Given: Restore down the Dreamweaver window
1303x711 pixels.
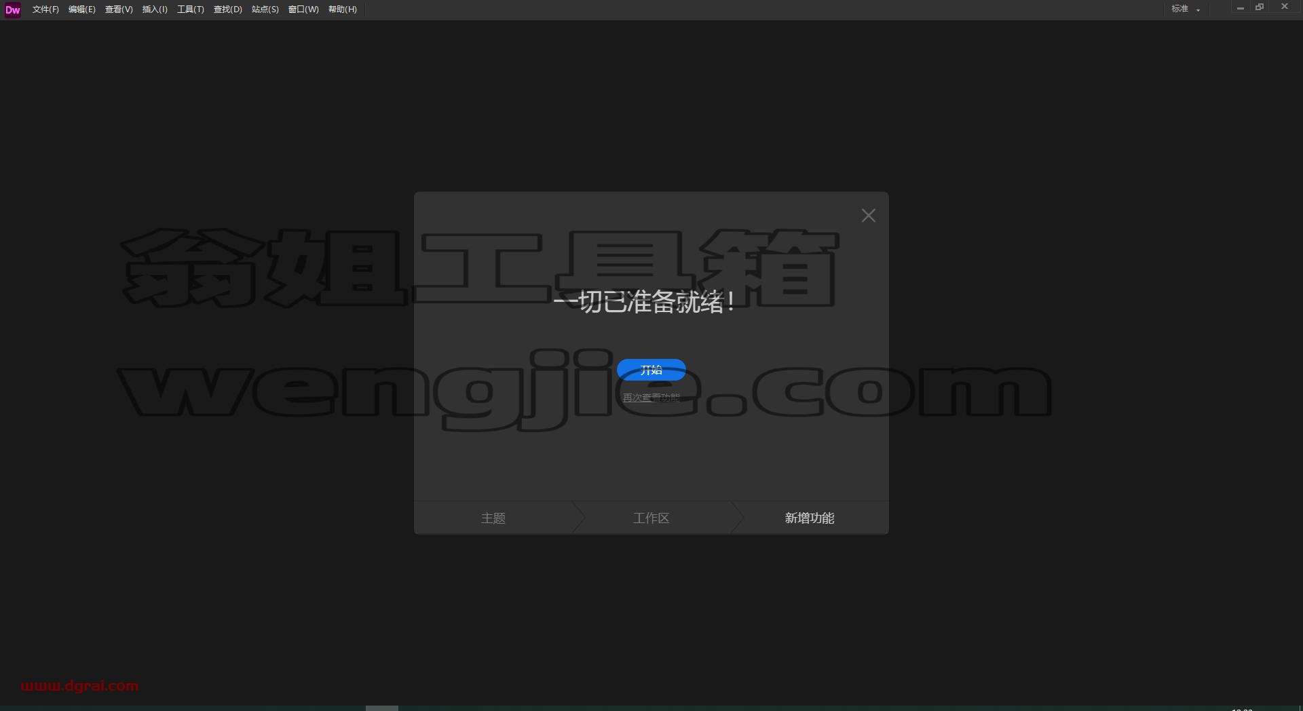Looking at the screenshot, I should (x=1260, y=7).
